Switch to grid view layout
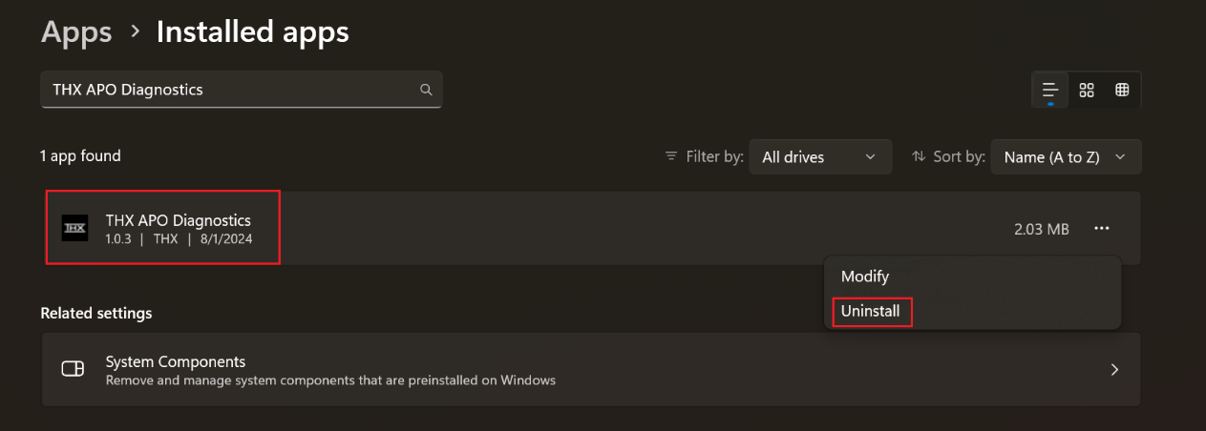The image size is (1206, 431). 1087,90
